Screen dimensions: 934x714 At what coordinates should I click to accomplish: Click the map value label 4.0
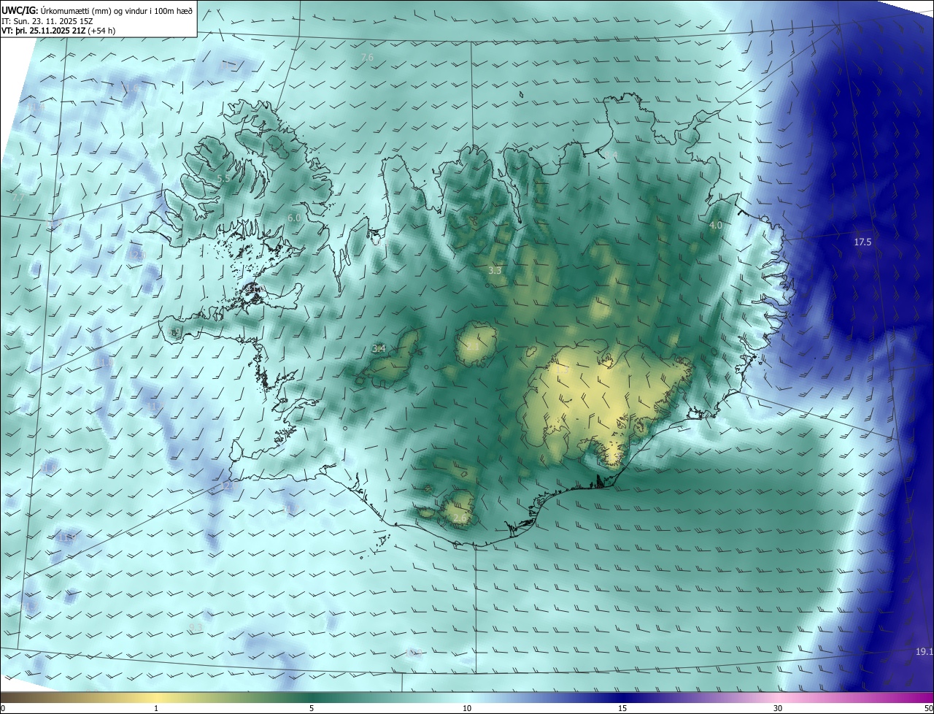[x=716, y=226]
